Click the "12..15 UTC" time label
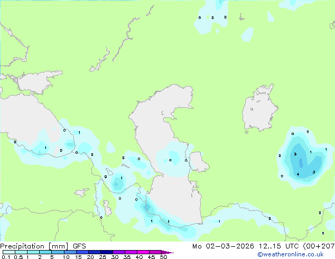The height and width of the screenshot is (259, 335). pyautogui.click(x=278, y=246)
